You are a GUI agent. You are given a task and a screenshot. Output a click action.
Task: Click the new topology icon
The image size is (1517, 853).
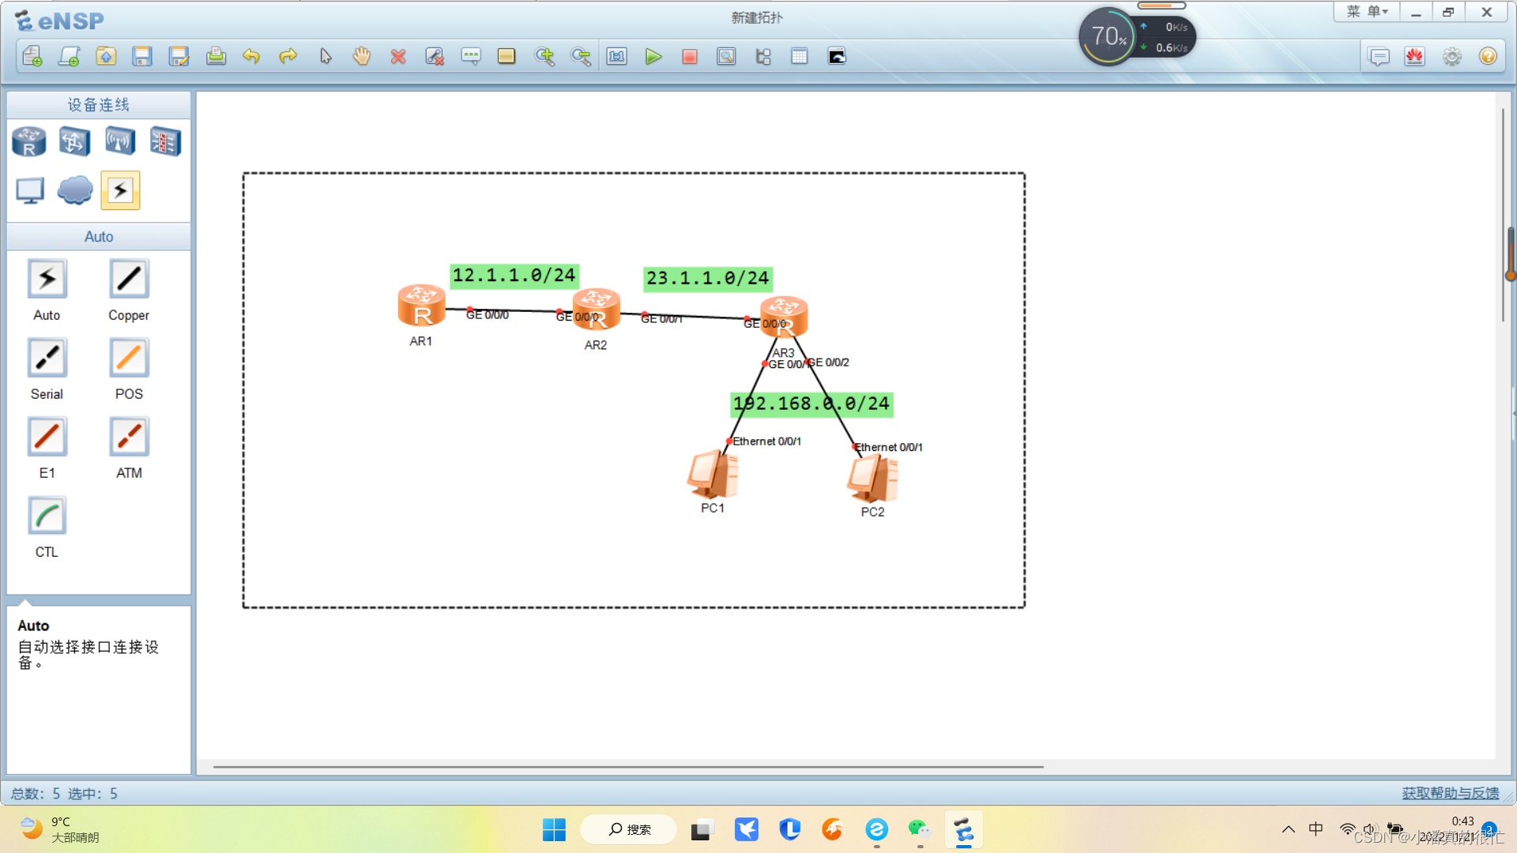[32, 56]
